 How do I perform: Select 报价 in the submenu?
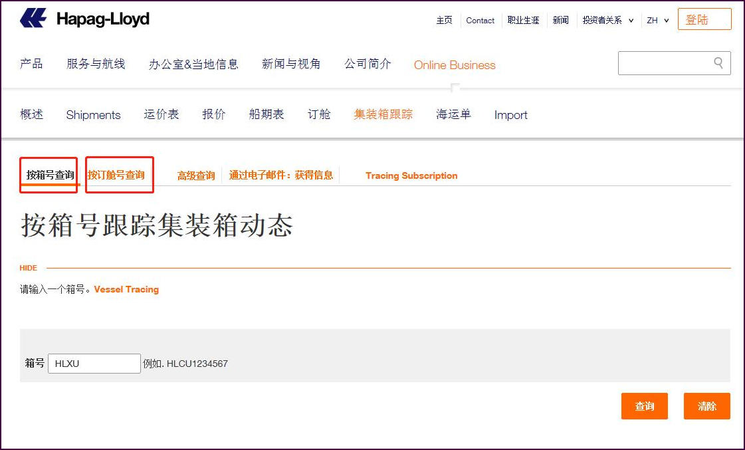click(214, 114)
